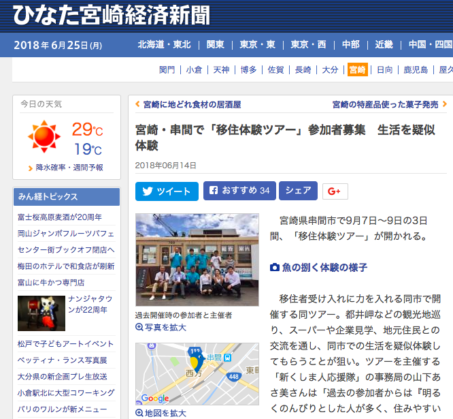Open topic センター街ブックオフ閉店へ
The width and height of the screenshot is (453, 419).
pos(66,250)
